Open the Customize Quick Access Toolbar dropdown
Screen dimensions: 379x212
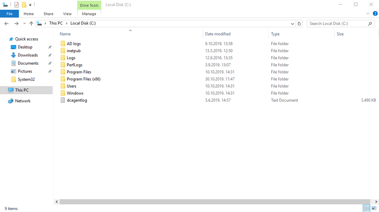click(30, 5)
